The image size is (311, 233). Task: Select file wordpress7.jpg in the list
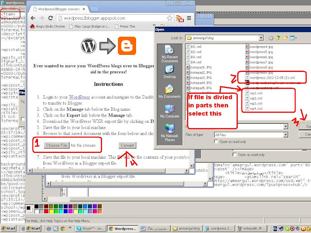pos(259,62)
